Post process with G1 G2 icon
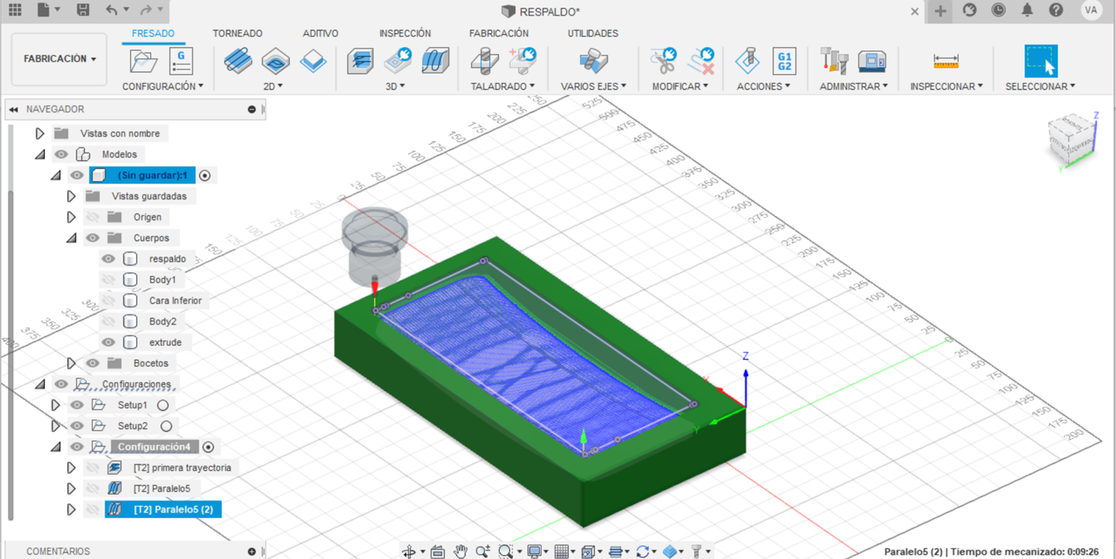The width and height of the screenshot is (1116, 559). click(784, 61)
